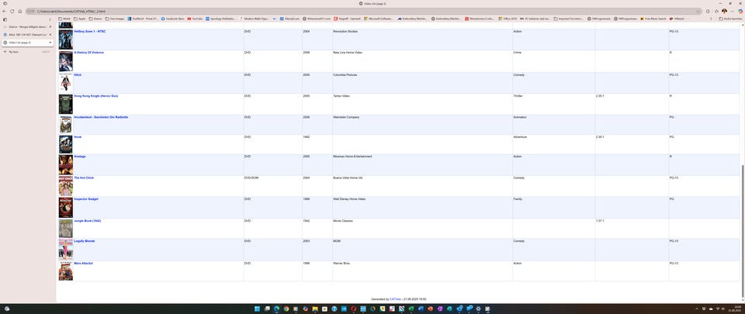Open A History Of Violence title link
745x314 pixels.
(x=88, y=53)
